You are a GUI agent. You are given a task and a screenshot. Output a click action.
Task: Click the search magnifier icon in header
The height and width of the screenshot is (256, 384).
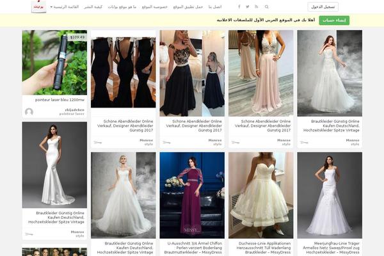point(267,7)
